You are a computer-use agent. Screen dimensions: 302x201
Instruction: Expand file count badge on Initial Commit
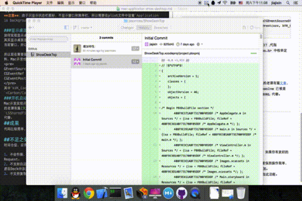pyautogui.click(x=135, y=61)
